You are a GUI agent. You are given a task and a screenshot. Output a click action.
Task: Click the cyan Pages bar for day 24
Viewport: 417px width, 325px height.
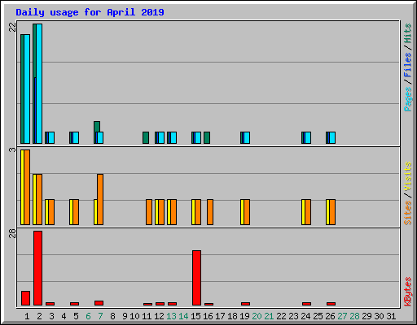[308, 137]
